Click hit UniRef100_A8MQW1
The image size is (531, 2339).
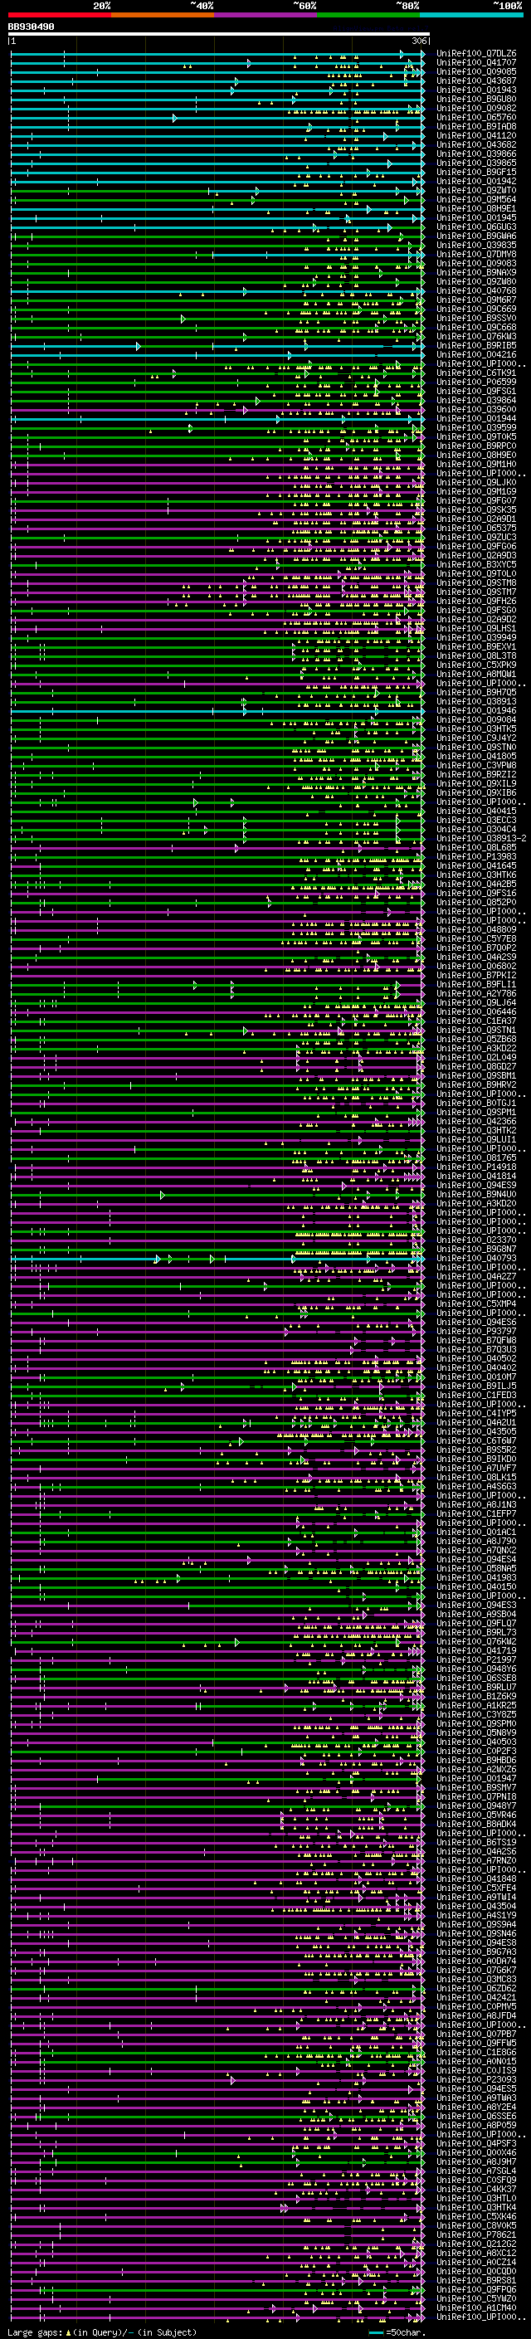click(x=476, y=674)
